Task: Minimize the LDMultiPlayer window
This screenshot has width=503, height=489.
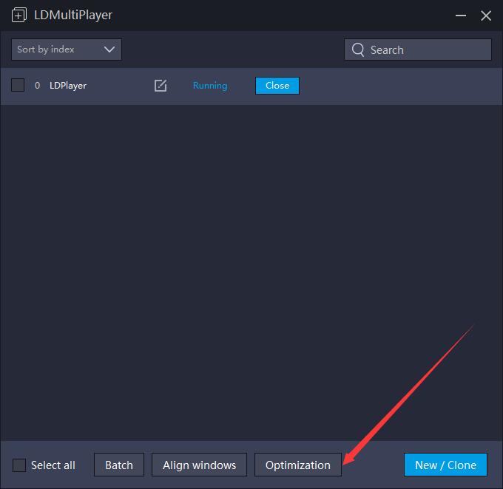Action: click(461, 16)
